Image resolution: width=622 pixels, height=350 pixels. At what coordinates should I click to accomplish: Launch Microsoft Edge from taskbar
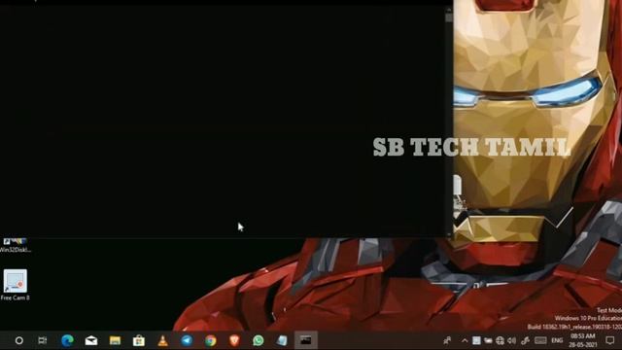67,340
